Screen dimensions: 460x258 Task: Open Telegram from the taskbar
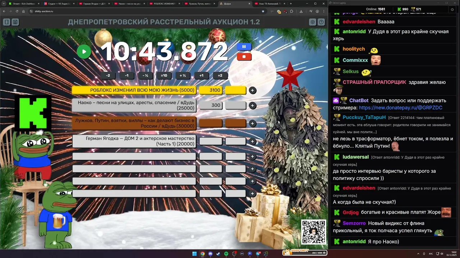(258, 254)
